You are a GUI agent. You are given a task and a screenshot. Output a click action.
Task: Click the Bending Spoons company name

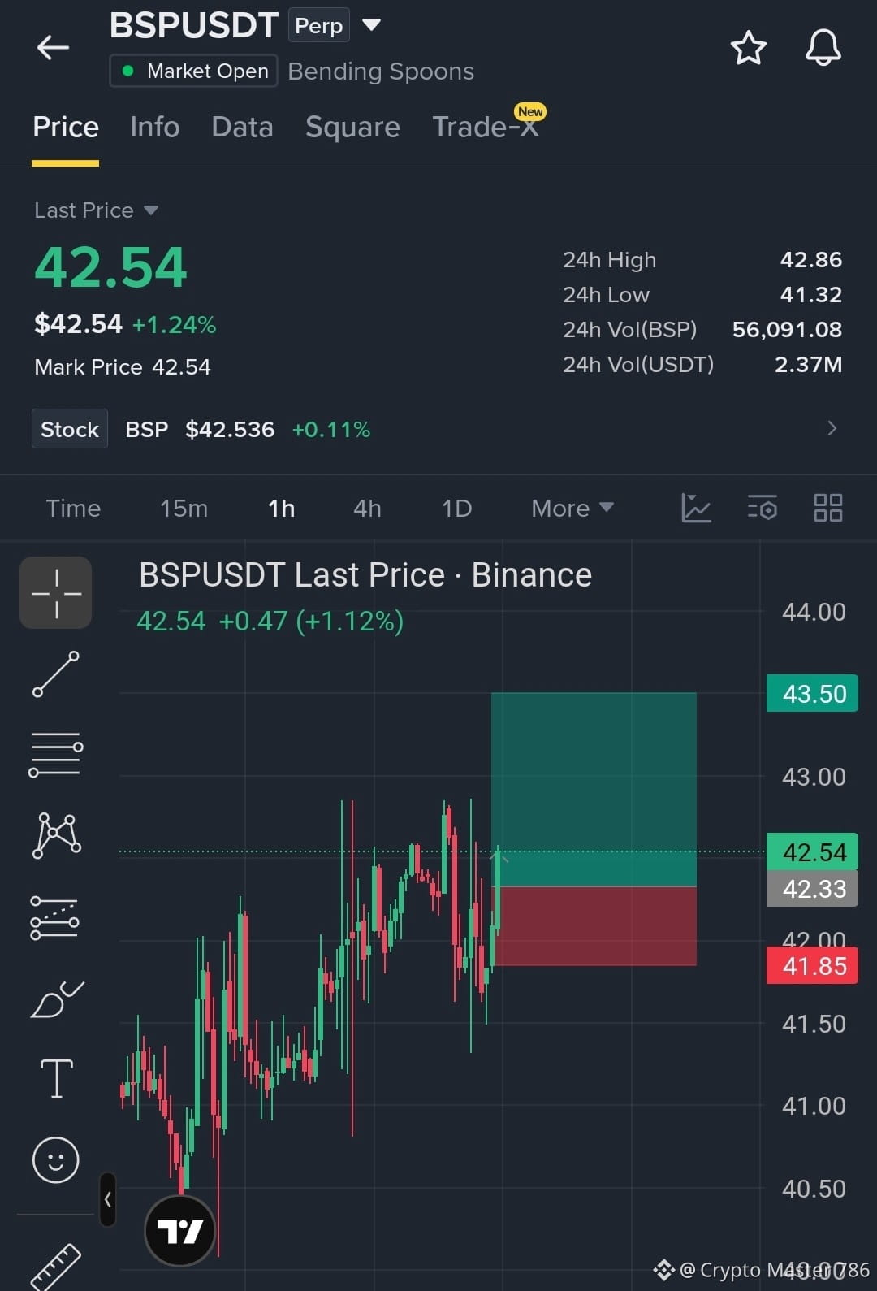381,71
